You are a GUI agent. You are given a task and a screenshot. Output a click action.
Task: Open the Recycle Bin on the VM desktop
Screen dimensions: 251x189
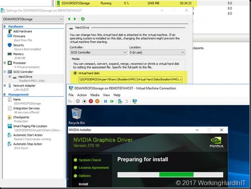tap(77, 116)
